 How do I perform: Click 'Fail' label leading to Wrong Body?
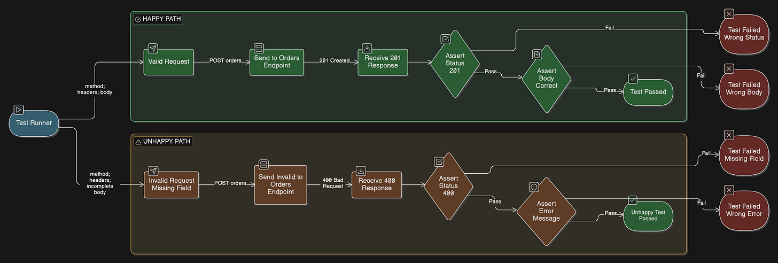pos(702,75)
